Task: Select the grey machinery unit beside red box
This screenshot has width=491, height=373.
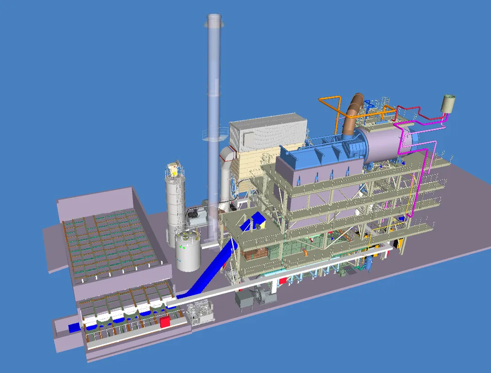Action: (x=201, y=311)
